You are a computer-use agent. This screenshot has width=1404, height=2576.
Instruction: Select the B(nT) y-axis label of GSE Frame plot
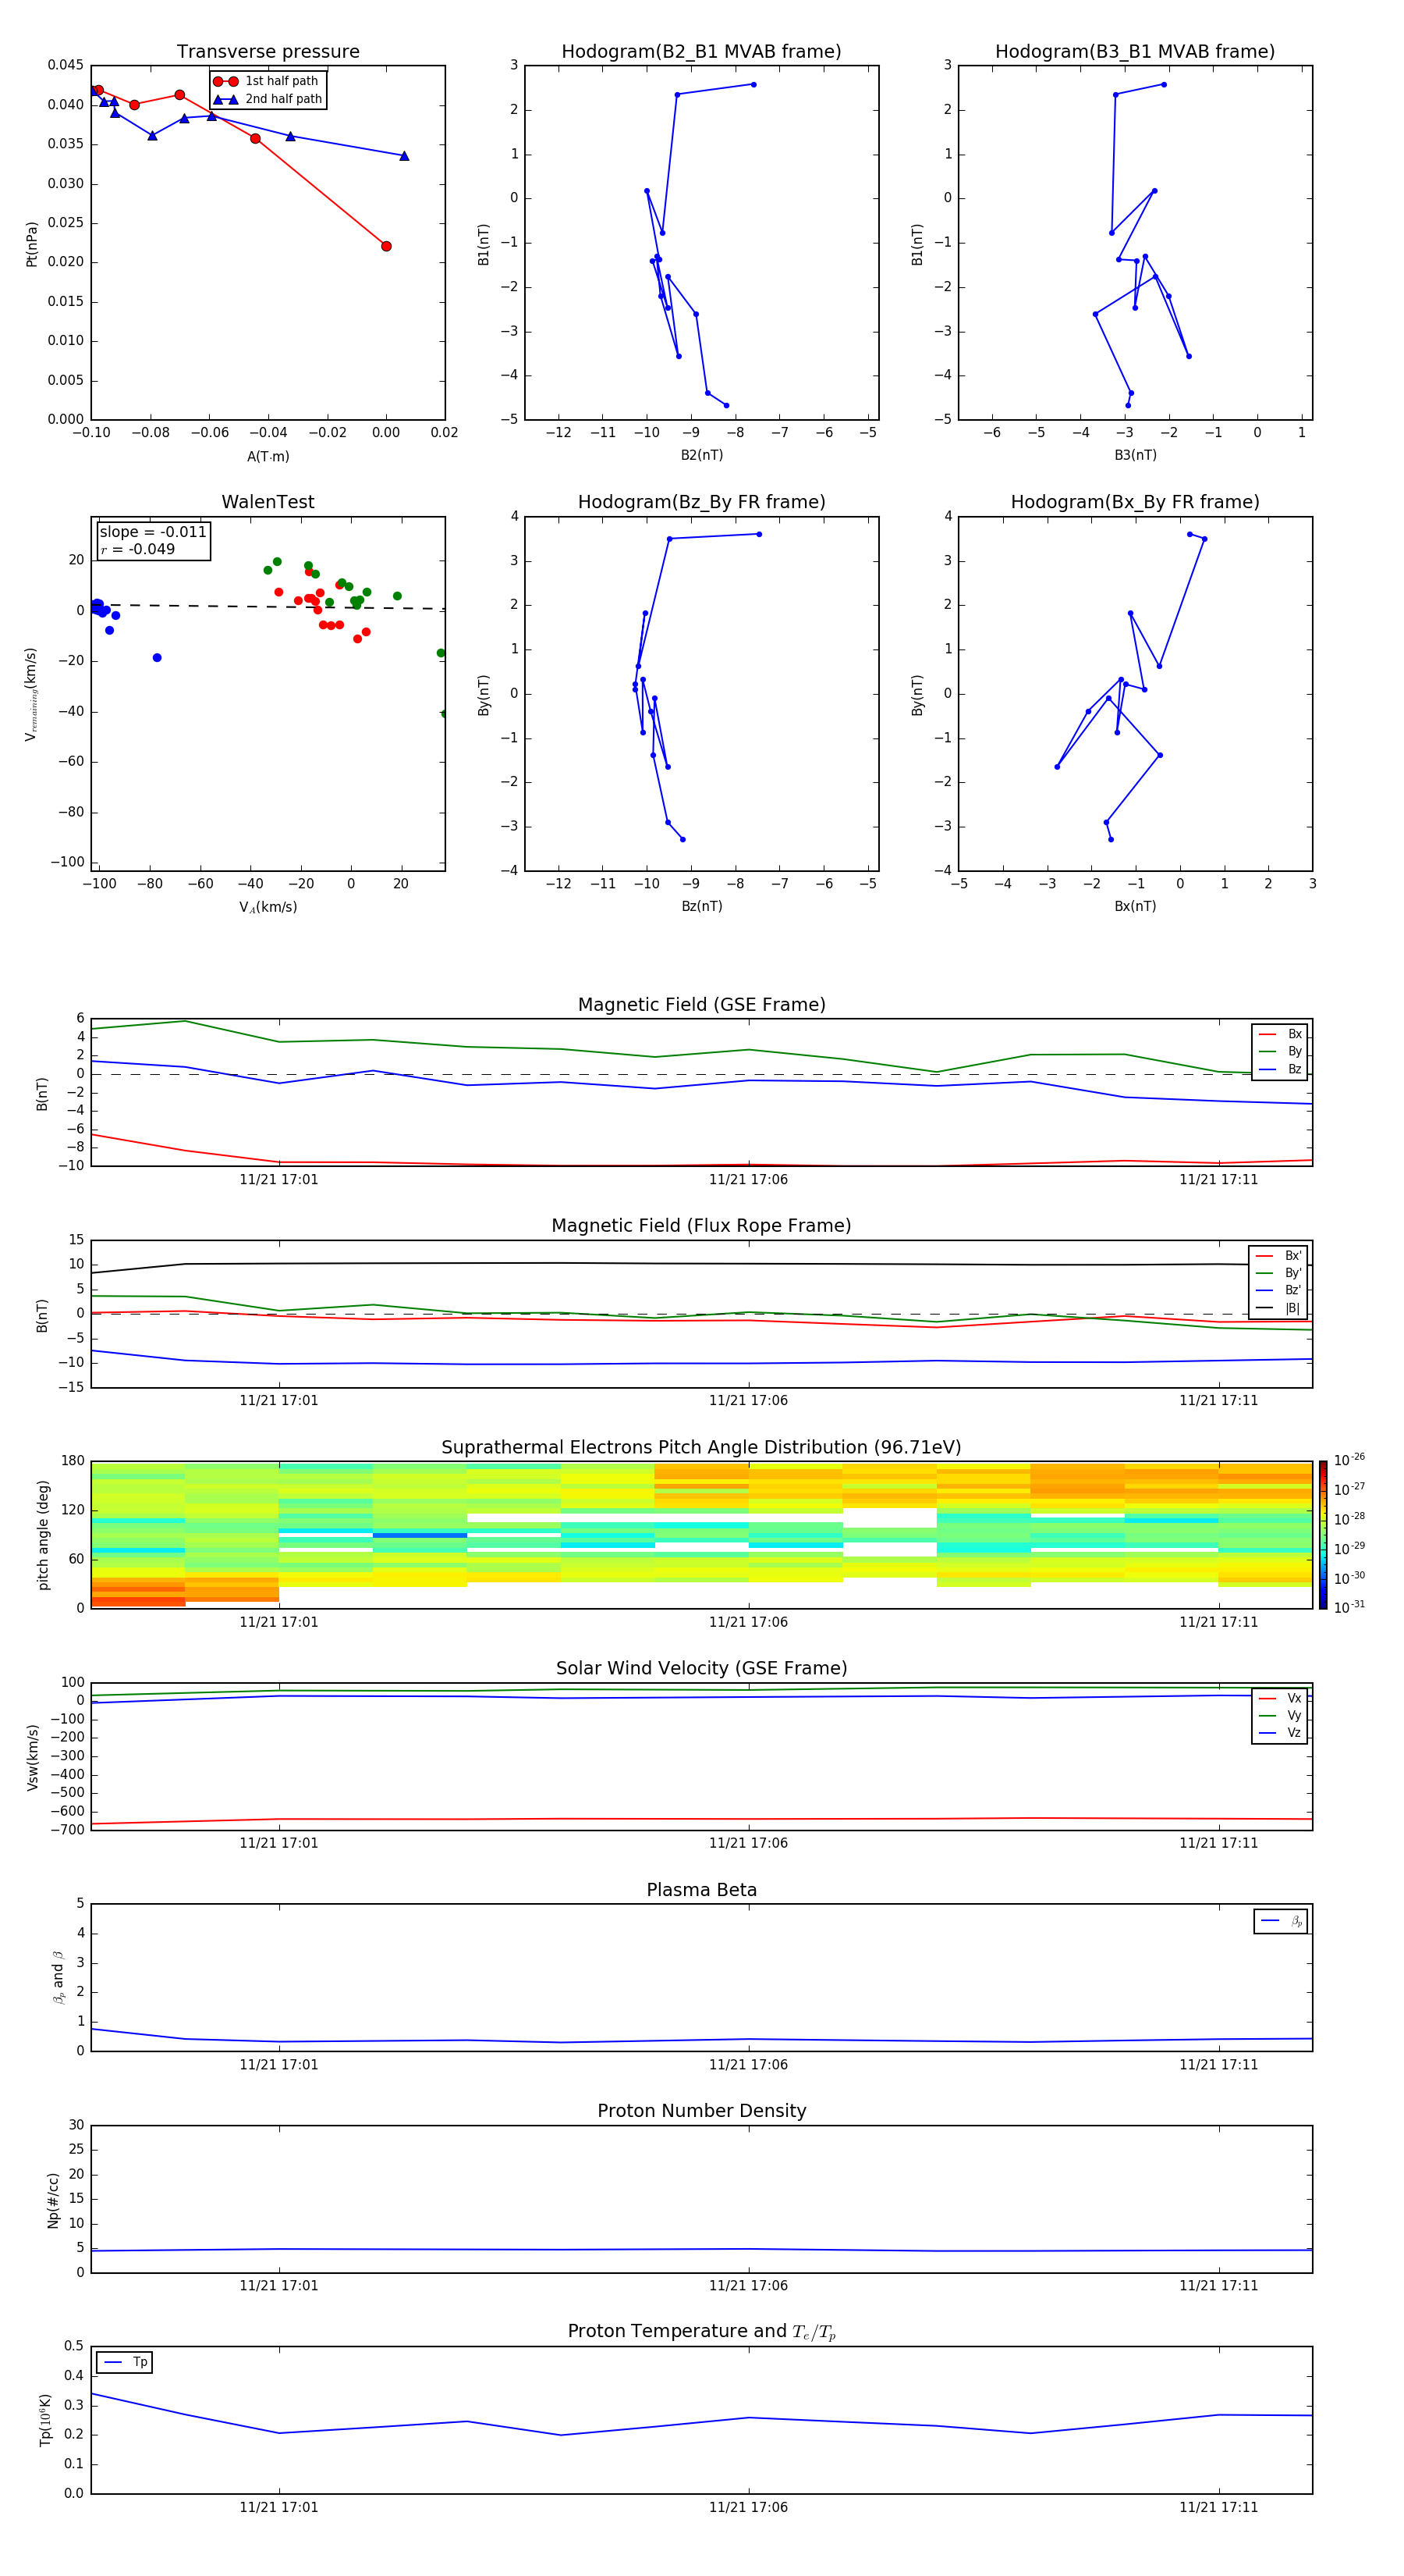pyautogui.click(x=42, y=1094)
